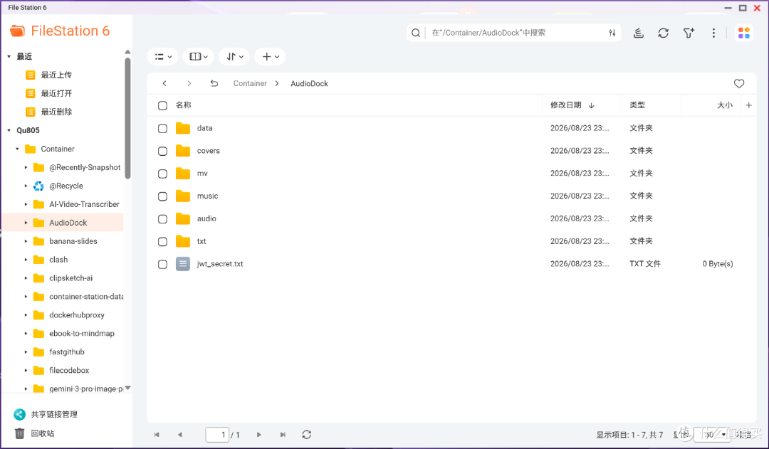Viewport: 769px width, 449px height.
Task: Open the smart filter funnel icon
Action: (x=689, y=33)
